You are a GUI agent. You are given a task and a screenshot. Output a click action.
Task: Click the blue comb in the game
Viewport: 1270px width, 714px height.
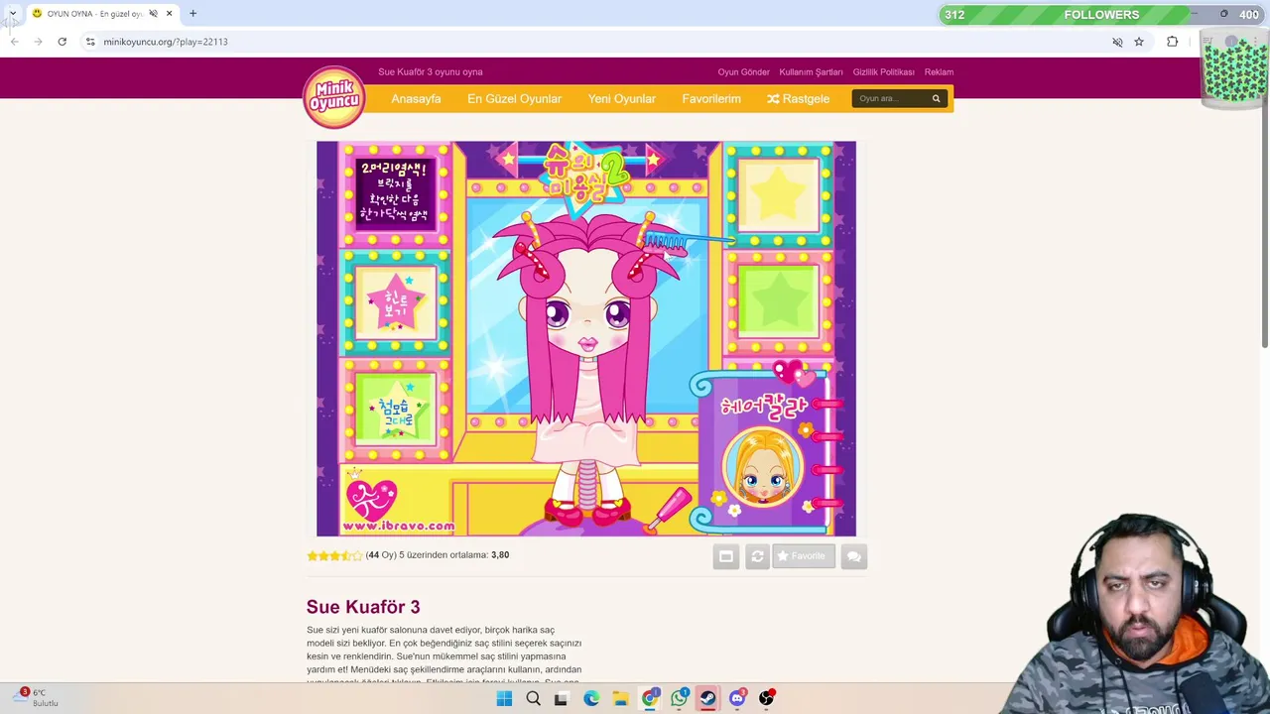(x=685, y=241)
